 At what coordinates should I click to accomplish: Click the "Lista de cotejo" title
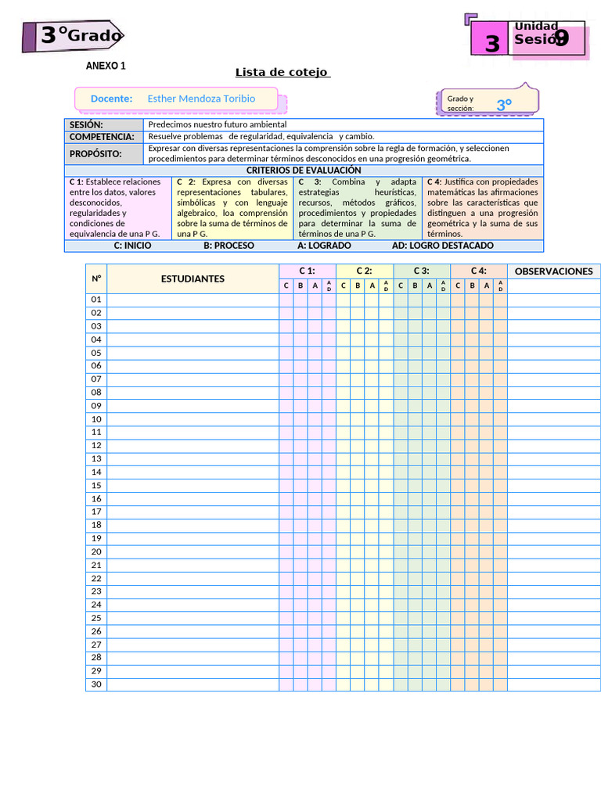[283, 73]
